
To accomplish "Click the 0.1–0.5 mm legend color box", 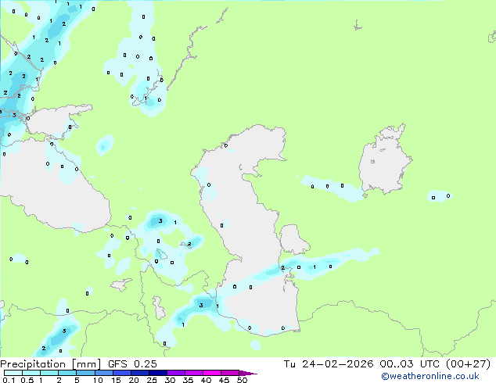I will pos(13,373).
